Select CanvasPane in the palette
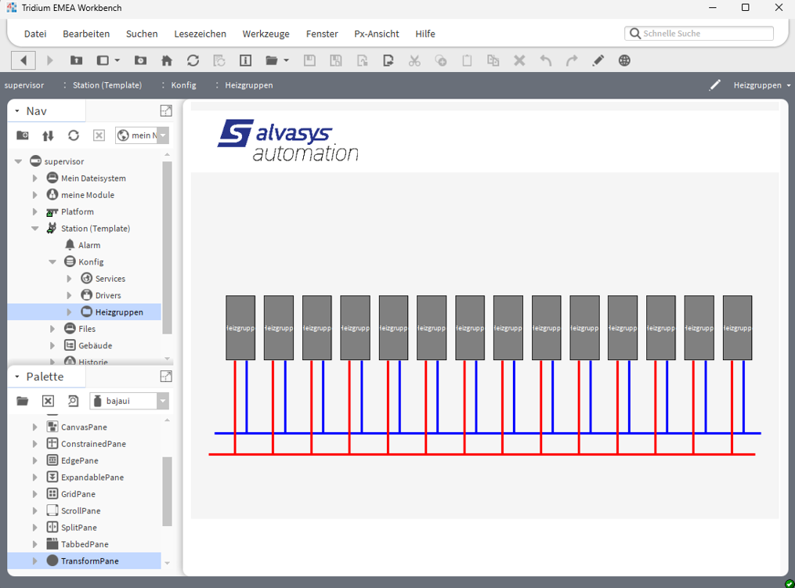 tap(84, 427)
